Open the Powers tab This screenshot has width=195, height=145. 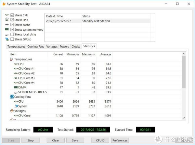64,47
